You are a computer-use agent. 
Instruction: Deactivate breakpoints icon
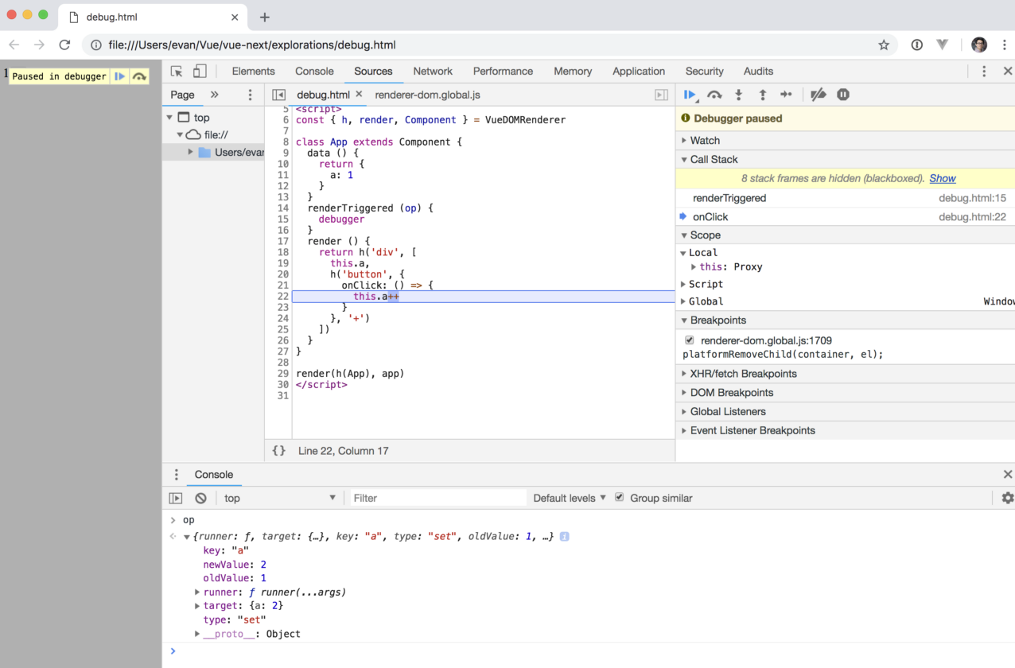pos(818,95)
